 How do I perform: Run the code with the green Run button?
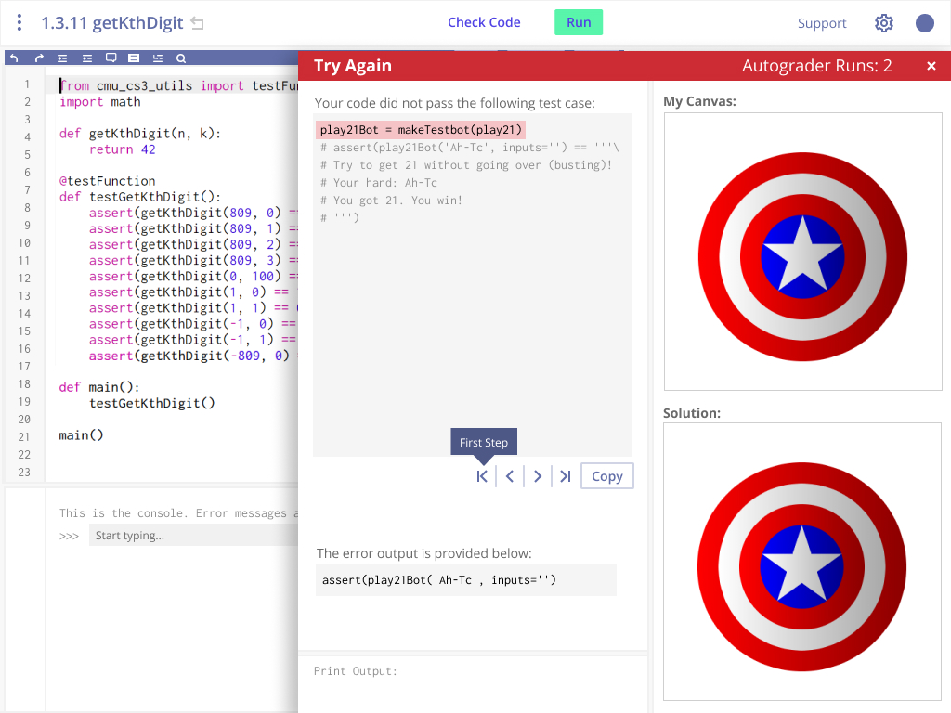(579, 22)
